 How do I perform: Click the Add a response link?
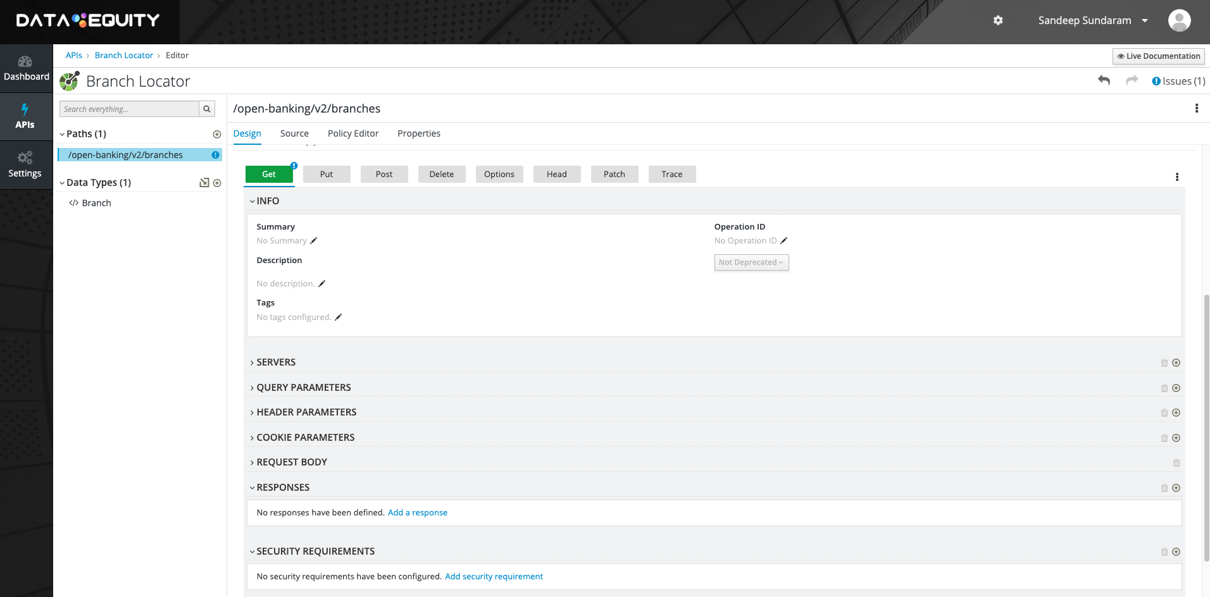coord(418,512)
